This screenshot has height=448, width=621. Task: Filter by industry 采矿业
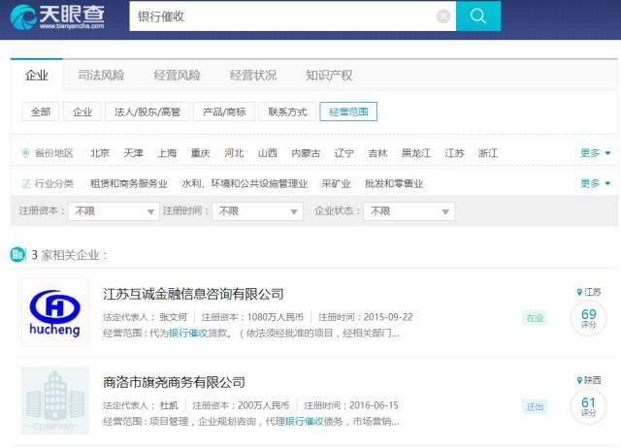[x=337, y=183]
